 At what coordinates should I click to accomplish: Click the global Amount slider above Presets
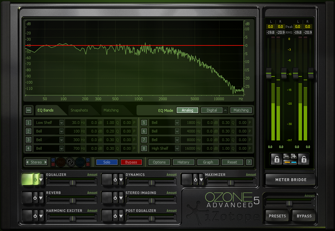[x=289, y=203]
